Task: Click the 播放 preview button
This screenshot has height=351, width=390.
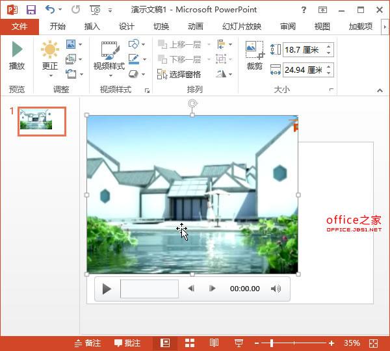Action: click(x=17, y=55)
